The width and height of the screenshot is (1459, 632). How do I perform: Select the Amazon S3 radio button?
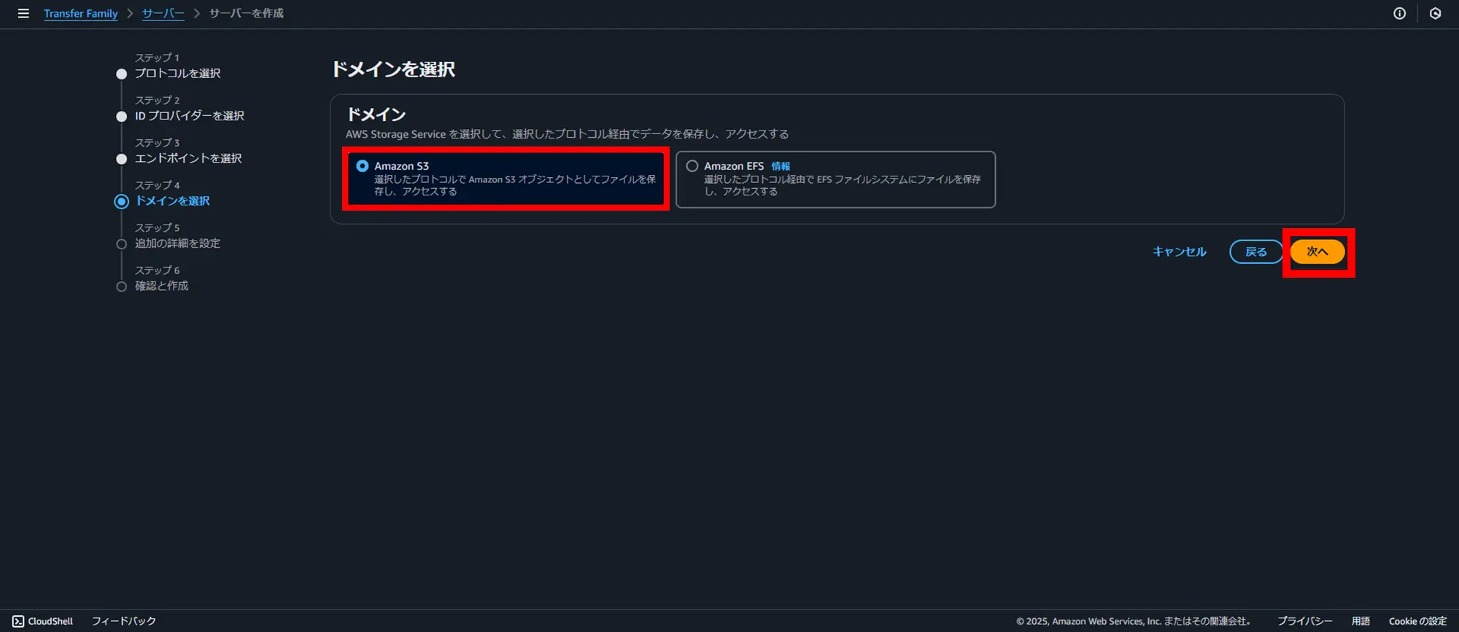362,166
